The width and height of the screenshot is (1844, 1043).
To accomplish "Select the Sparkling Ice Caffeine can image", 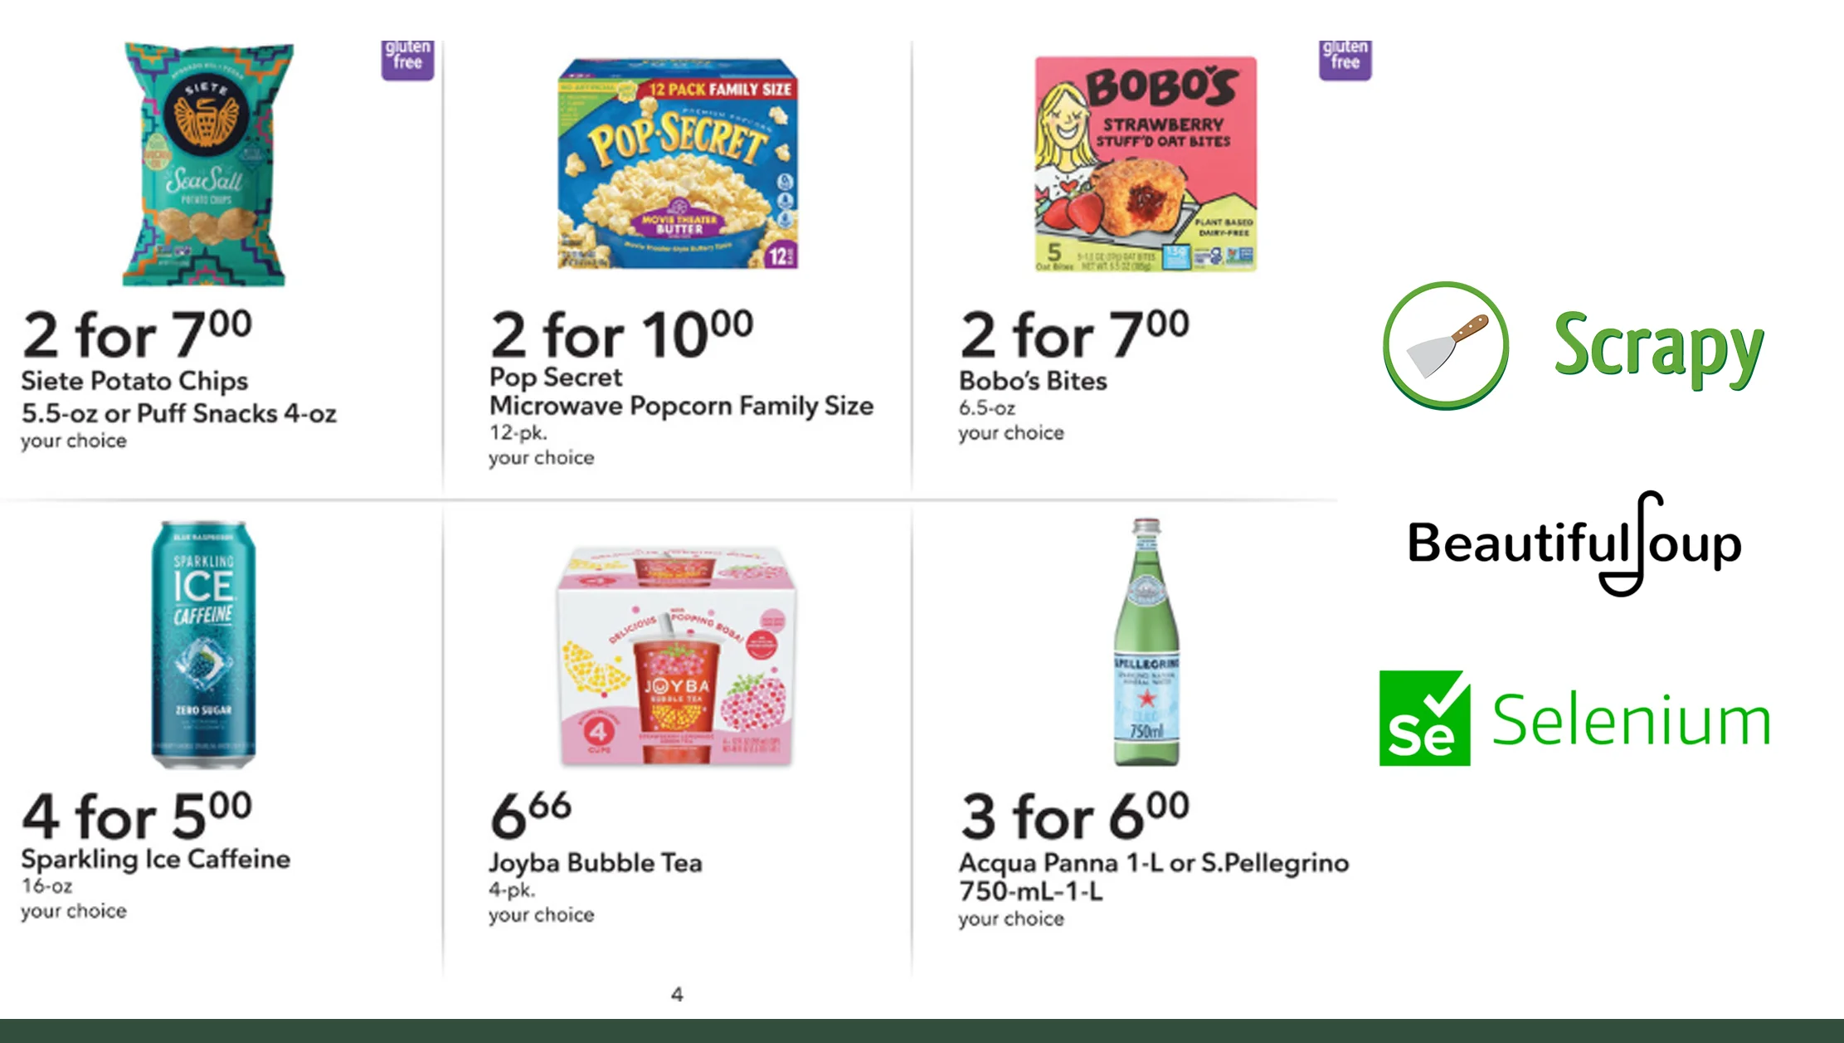I will [x=203, y=644].
